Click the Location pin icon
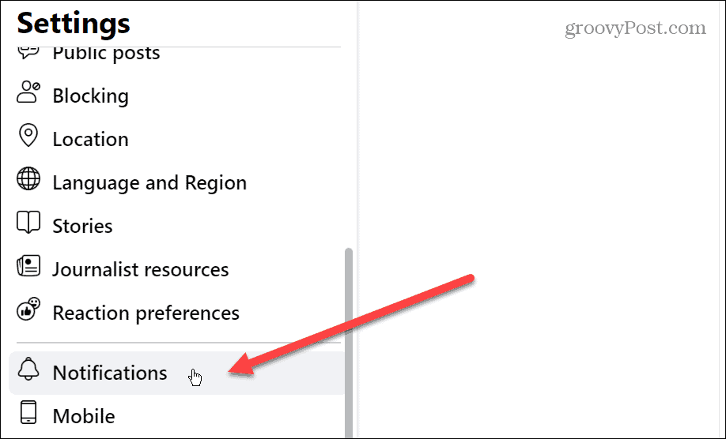Screen dimensions: 726x439 (28, 135)
